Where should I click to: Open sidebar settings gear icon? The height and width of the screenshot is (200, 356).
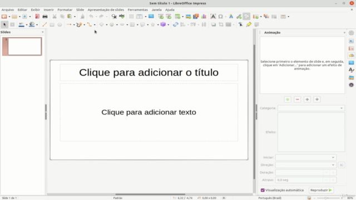point(351,33)
